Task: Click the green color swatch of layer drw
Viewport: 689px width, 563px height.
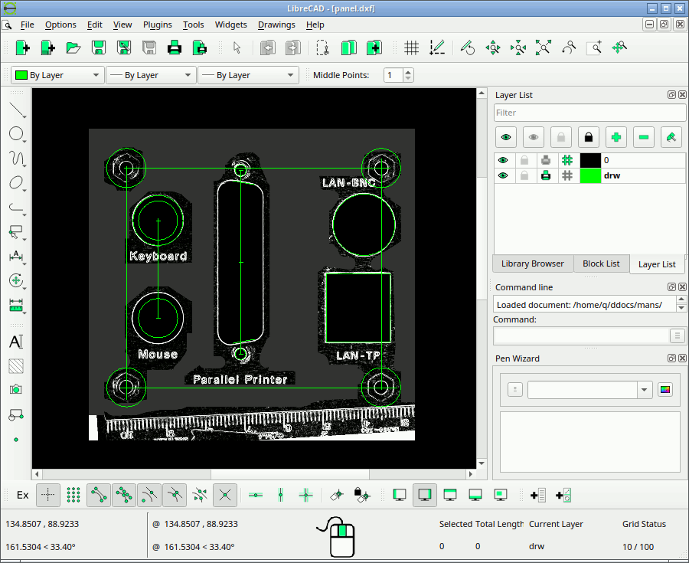Action: coord(590,176)
